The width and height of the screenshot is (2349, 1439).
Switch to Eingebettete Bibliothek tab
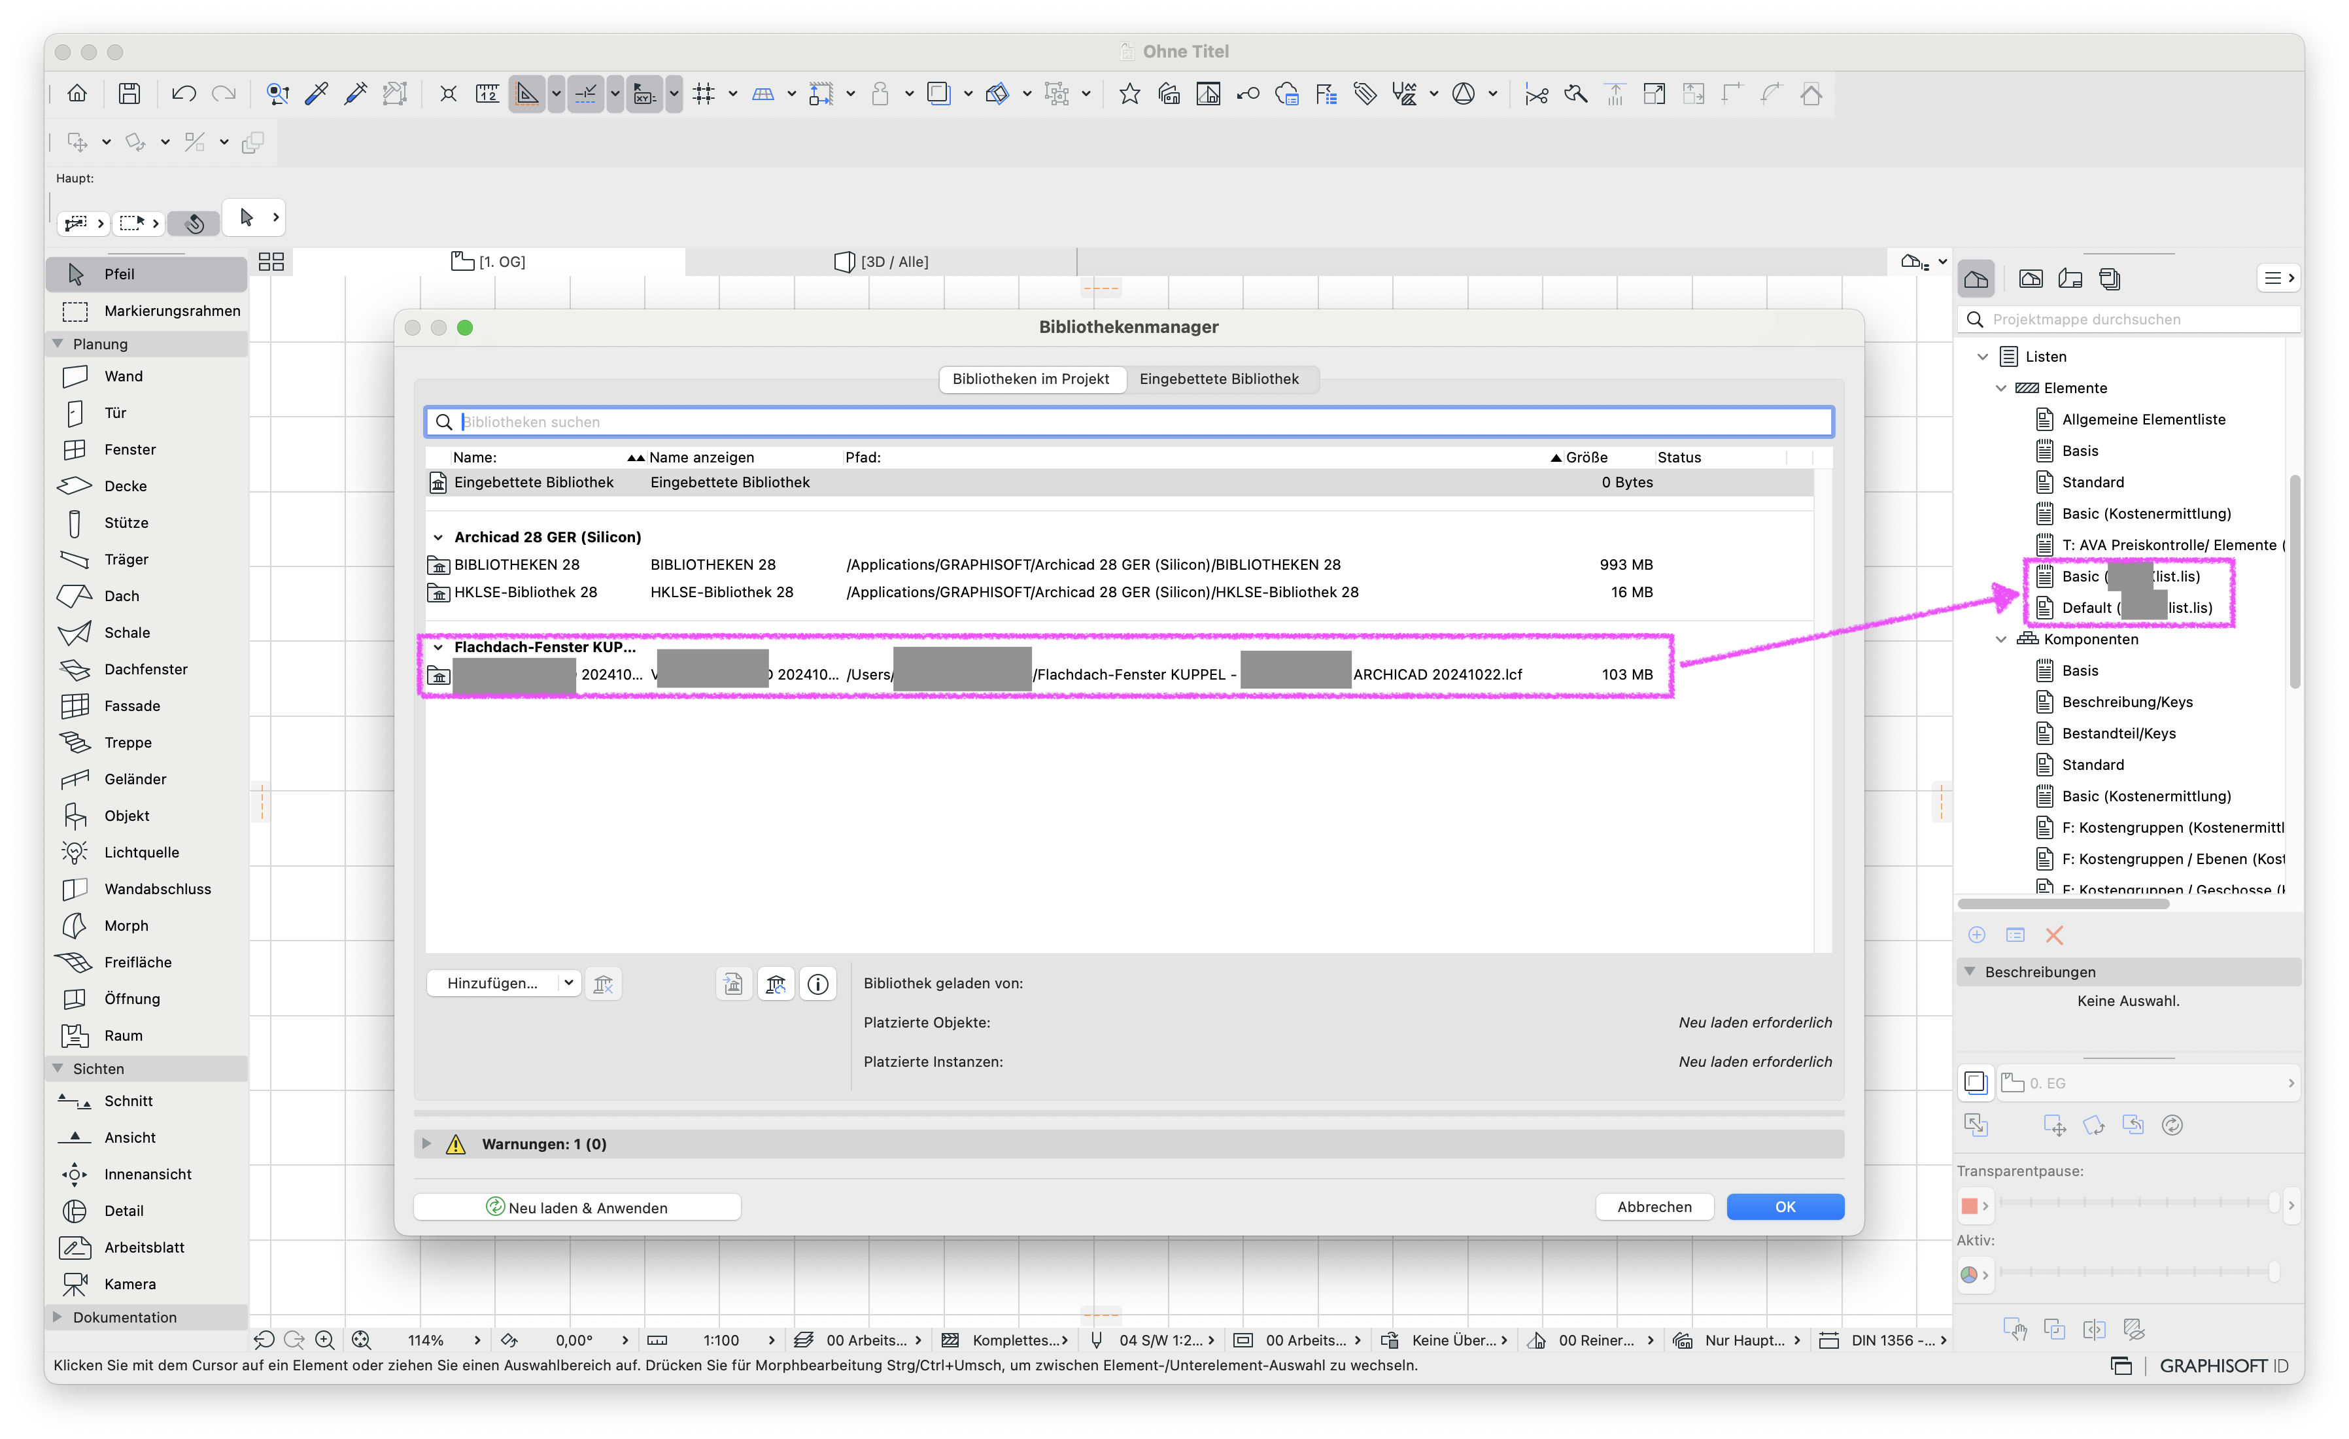pyautogui.click(x=1218, y=379)
